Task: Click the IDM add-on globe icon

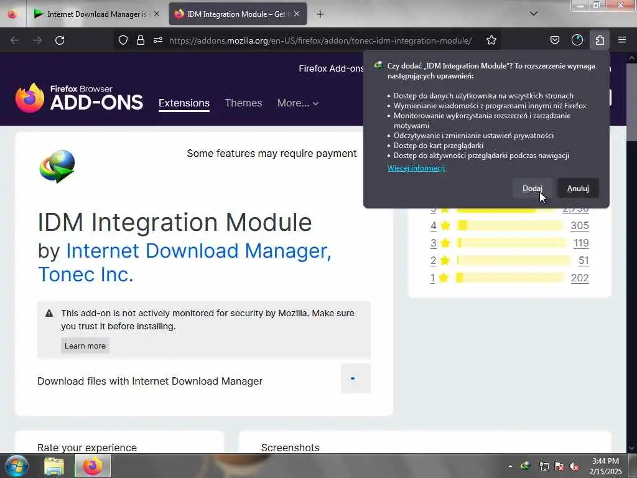Action: [x=57, y=166]
